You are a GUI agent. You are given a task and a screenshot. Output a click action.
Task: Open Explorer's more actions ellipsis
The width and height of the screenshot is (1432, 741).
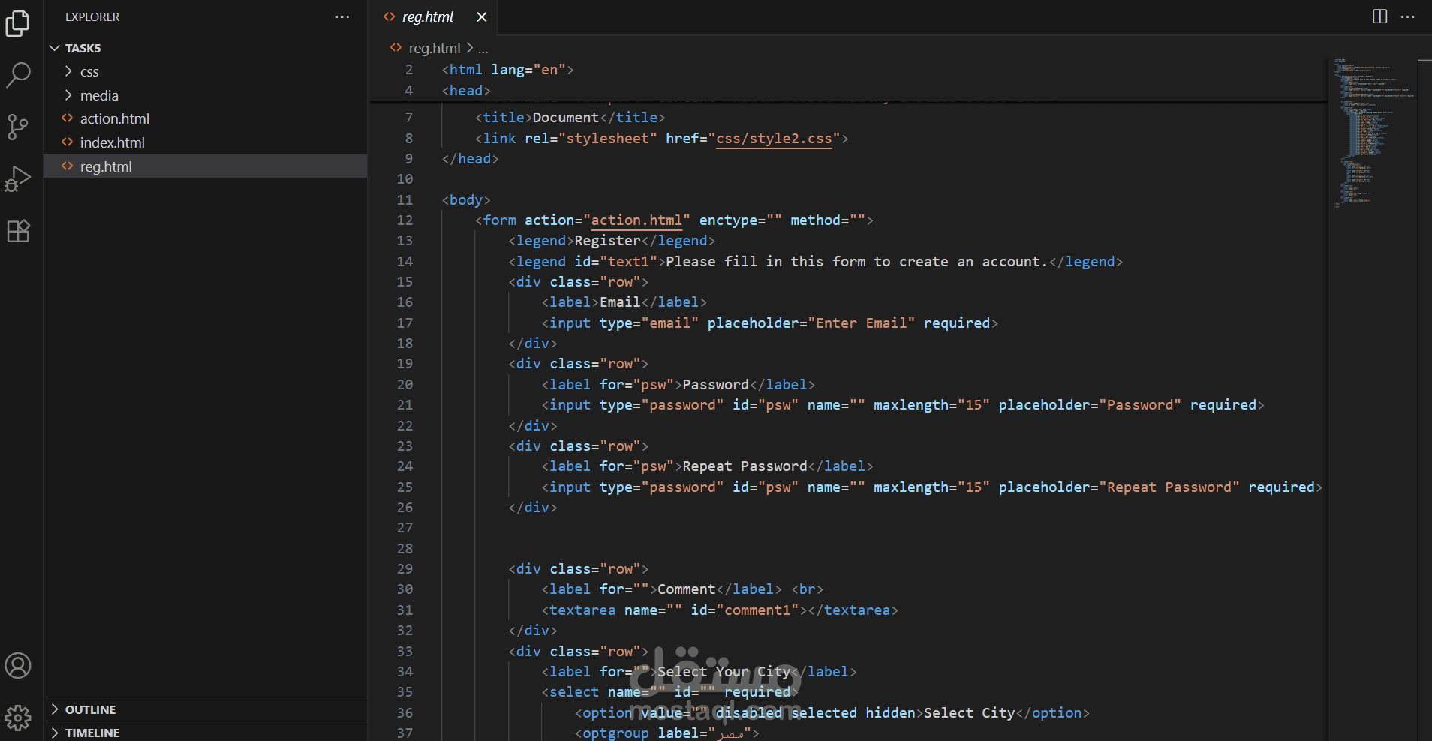click(342, 16)
